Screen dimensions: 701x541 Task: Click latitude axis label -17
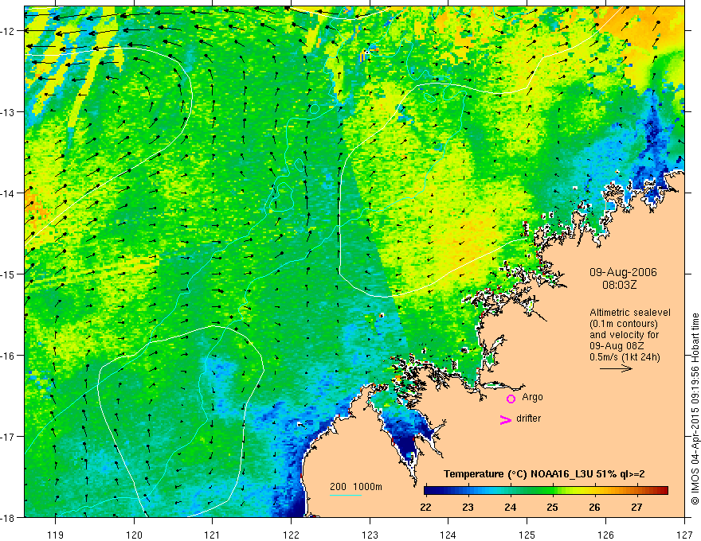9,437
